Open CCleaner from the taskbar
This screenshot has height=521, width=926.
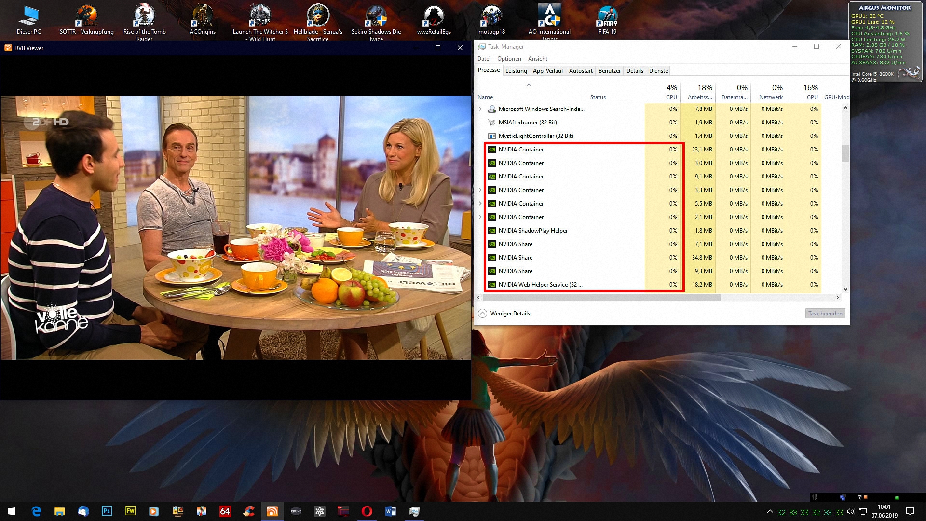(x=249, y=511)
